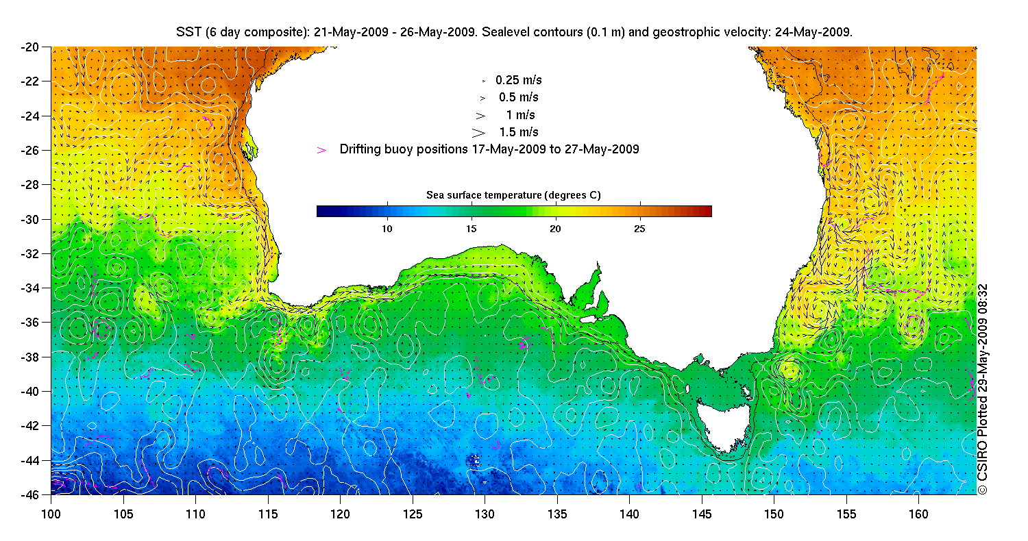
Task: Click latitude axis label -38
Action: tap(31, 357)
